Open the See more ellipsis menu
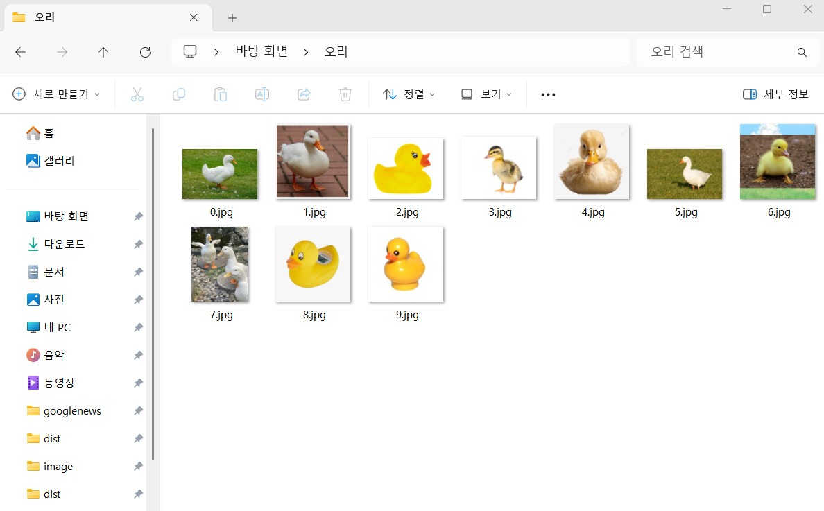This screenshot has height=511, width=824. 548,94
